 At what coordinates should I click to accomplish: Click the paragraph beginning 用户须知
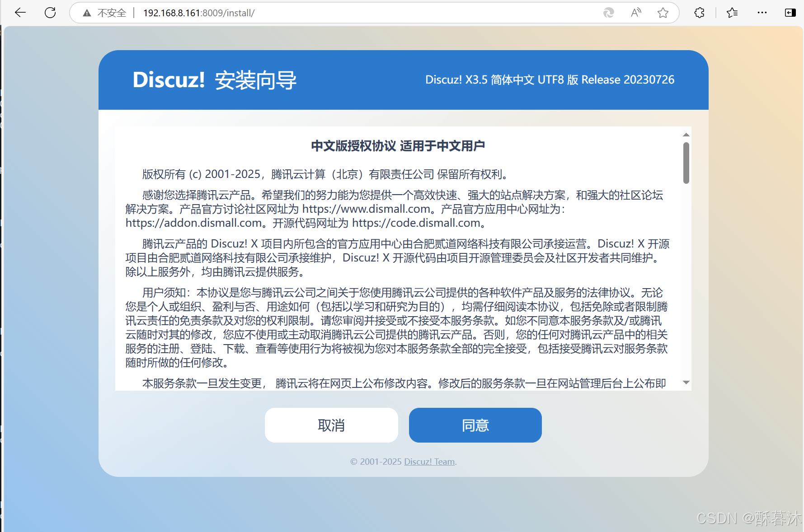click(397, 327)
